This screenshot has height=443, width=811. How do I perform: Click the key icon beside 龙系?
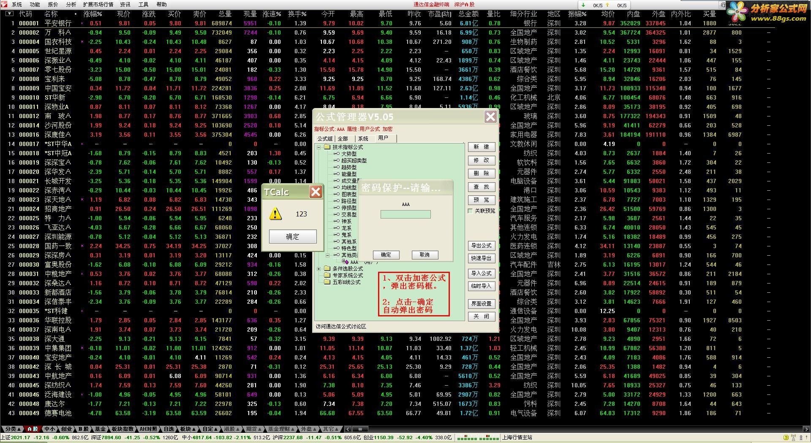(337, 228)
